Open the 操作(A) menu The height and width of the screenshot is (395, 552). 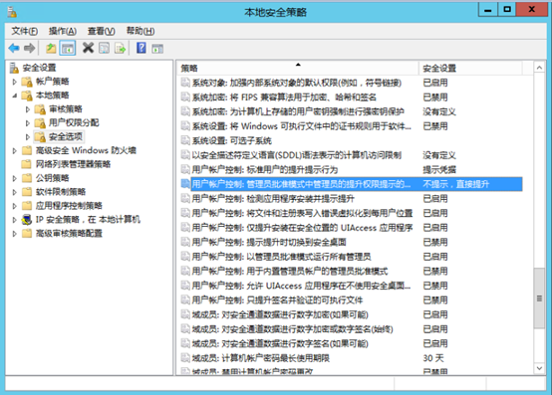point(63,31)
